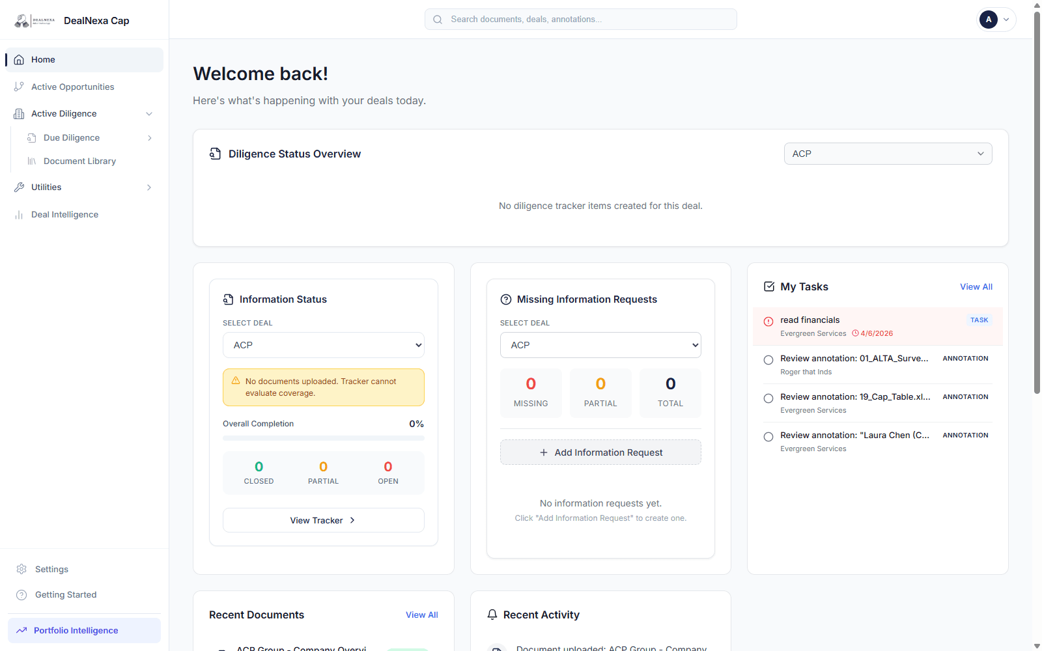The image size is (1042, 651).
Task: Click the Recent Activity bell icon
Action: (492, 615)
